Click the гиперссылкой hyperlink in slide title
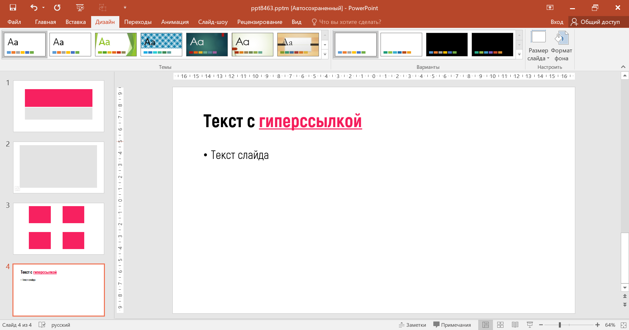 pos(310,121)
